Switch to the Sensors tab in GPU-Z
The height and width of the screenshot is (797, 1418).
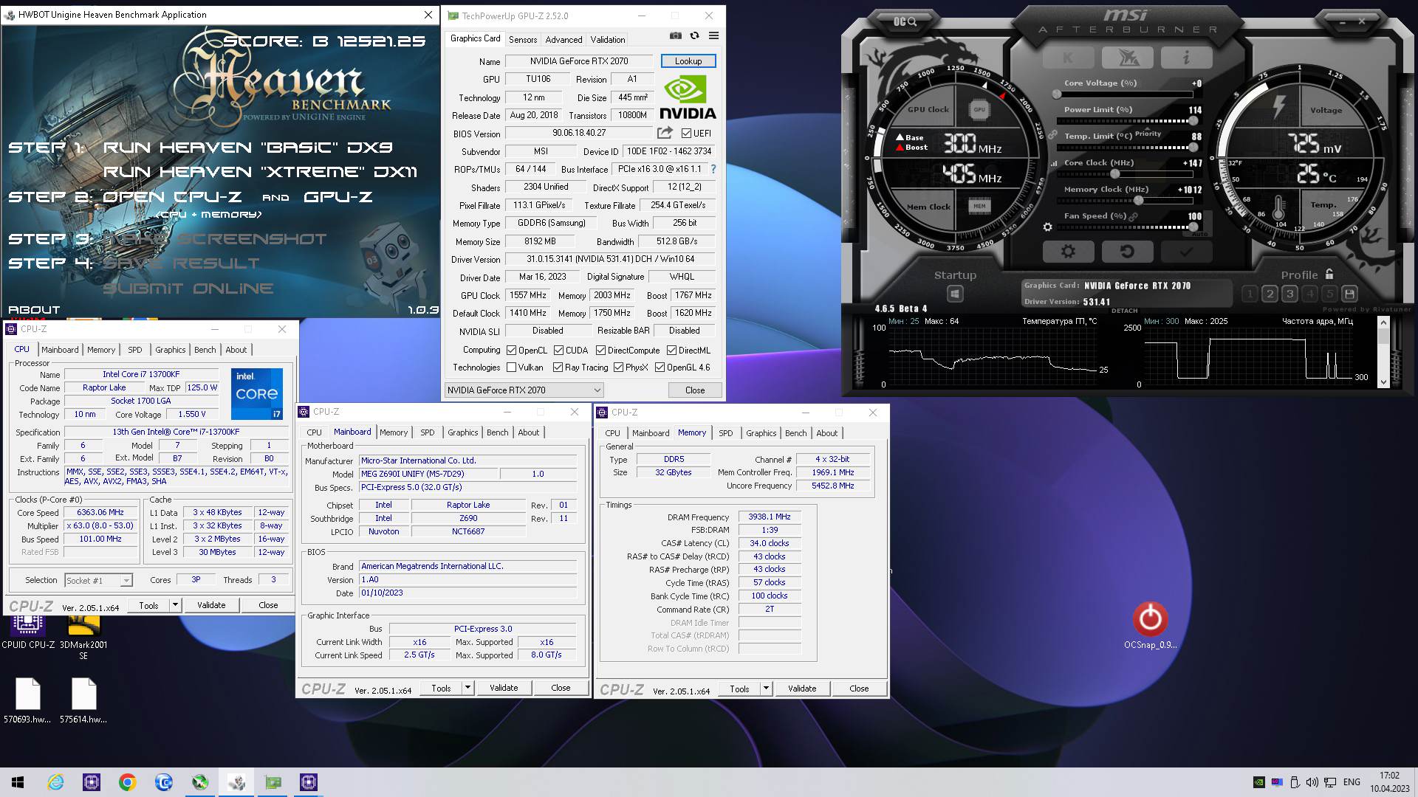click(x=523, y=39)
